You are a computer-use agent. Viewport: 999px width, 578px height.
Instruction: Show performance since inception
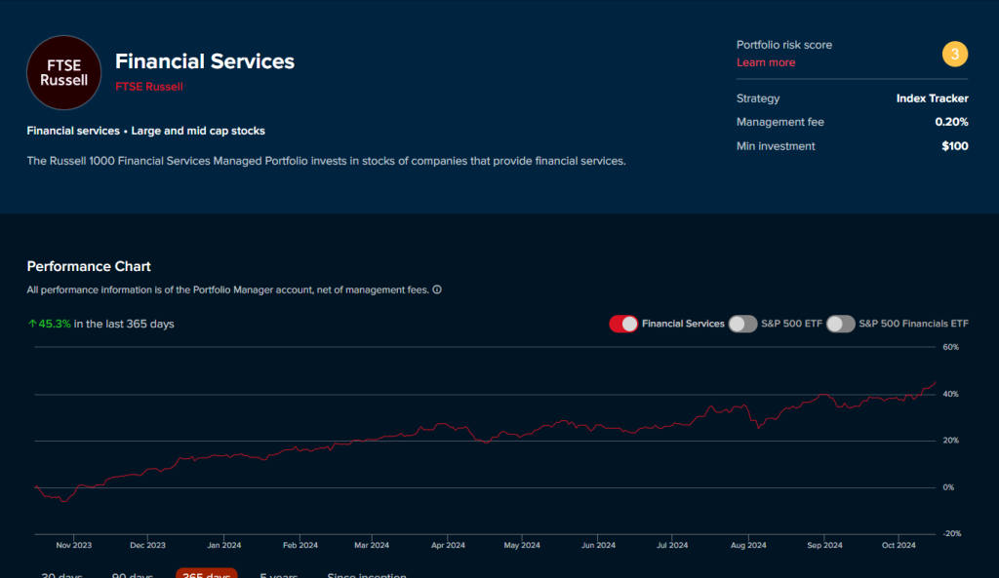pyautogui.click(x=367, y=574)
